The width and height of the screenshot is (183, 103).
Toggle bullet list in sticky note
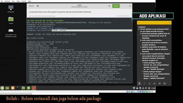click(x=160, y=83)
